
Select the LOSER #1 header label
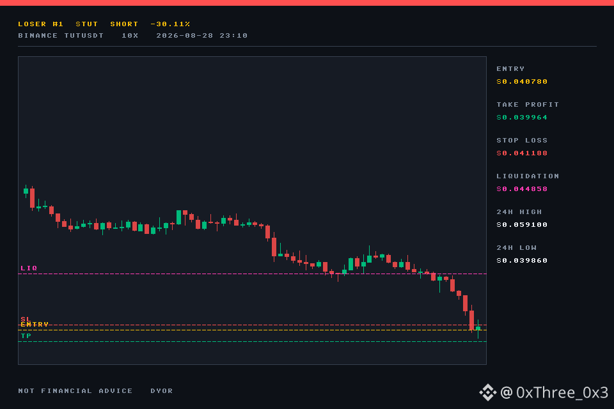pyautogui.click(x=41, y=24)
